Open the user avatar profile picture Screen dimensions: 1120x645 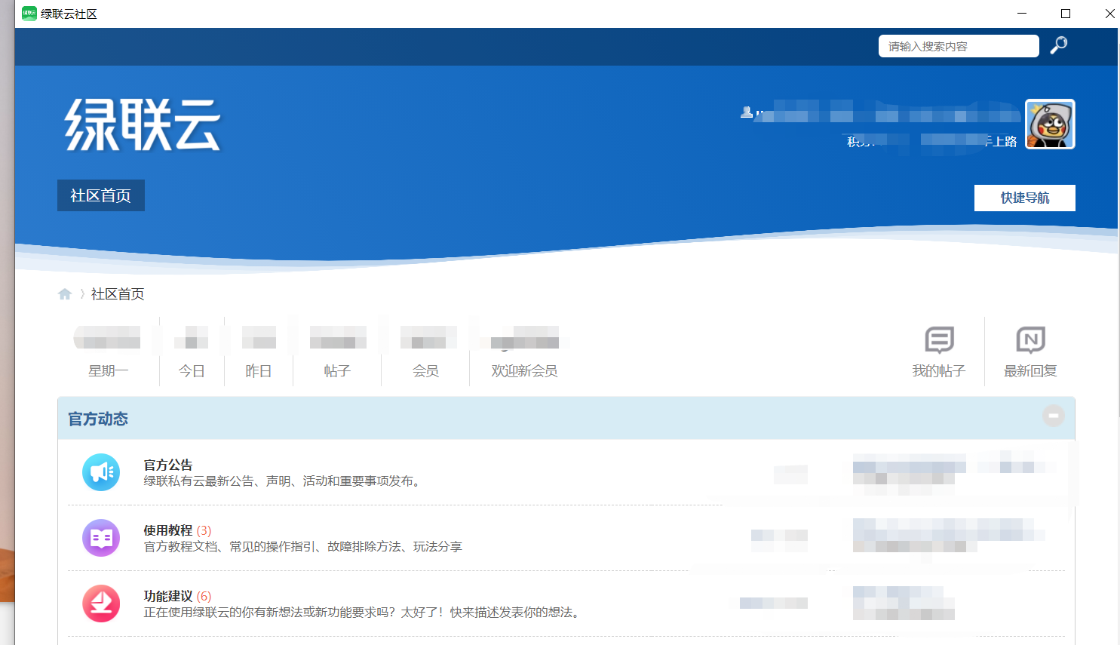(1050, 124)
